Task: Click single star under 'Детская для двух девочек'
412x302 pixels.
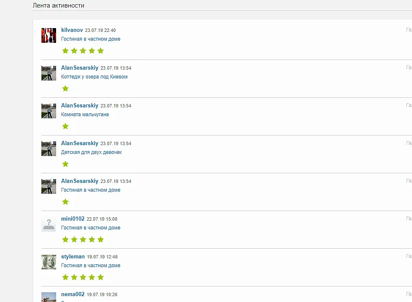Action: pos(65,164)
